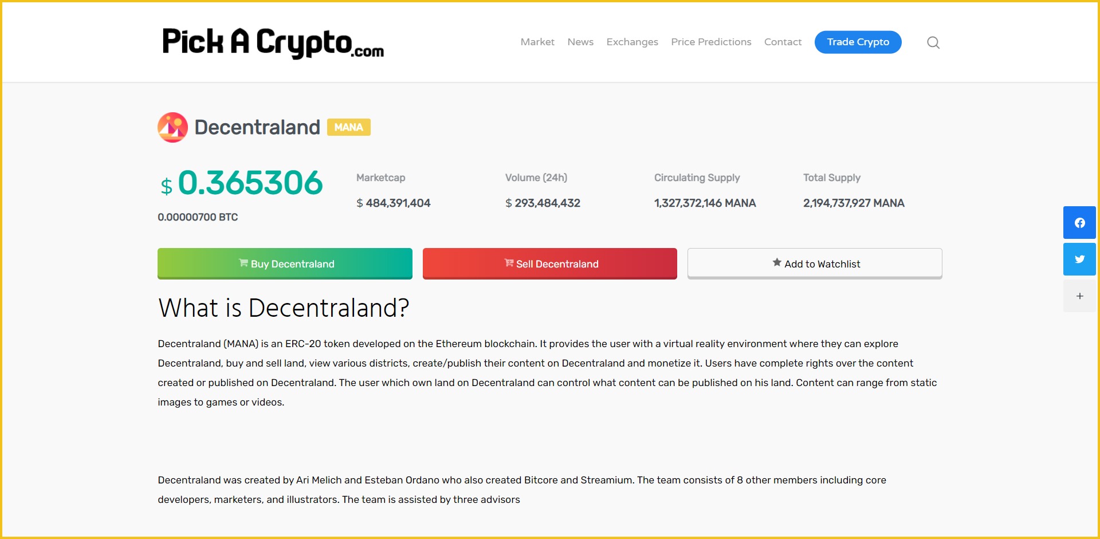Expand more sharing options with the plus icon
This screenshot has height=539, width=1100.
1079,296
